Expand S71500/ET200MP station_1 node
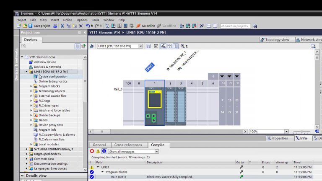This screenshot has height=181, width=322. coord(26,149)
